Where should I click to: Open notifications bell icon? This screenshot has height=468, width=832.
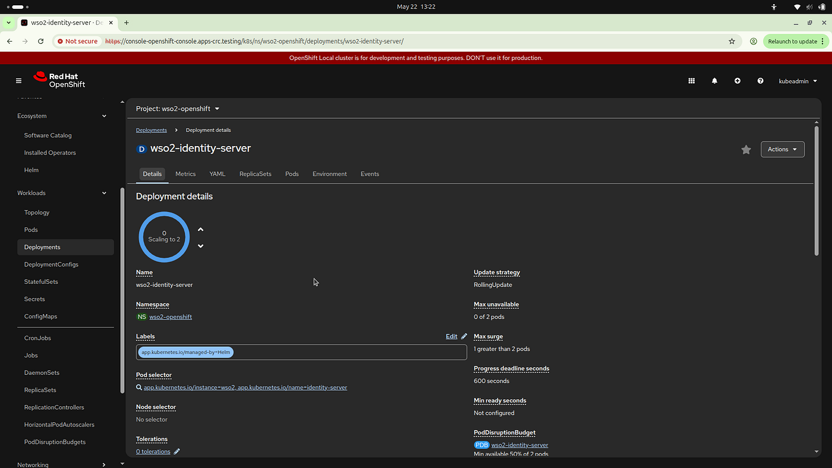pyautogui.click(x=714, y=81)
